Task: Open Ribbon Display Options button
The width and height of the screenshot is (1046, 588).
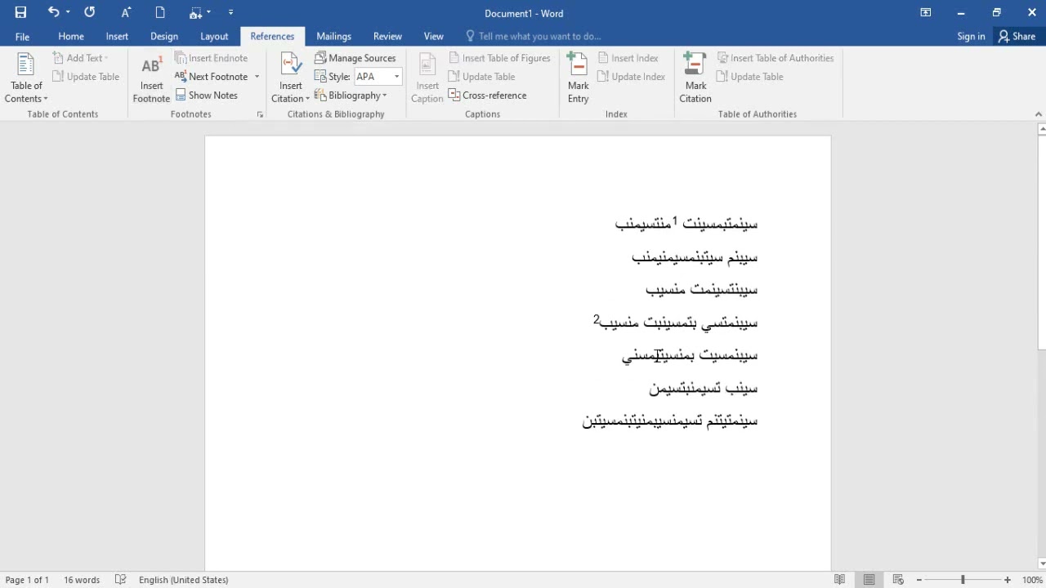Action: click(926, 12)
